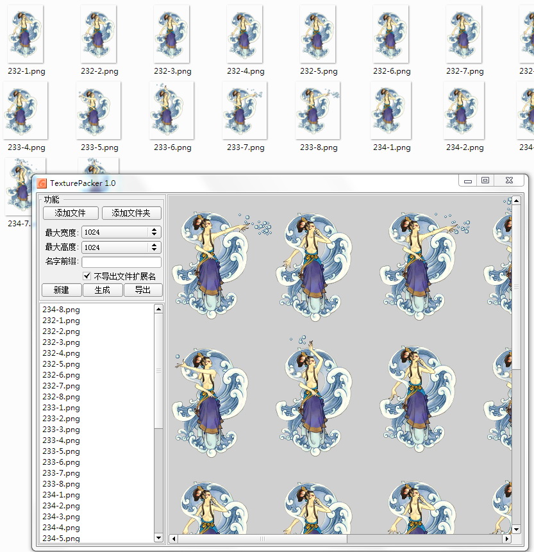Select 233-2.png in the file list
Image resolution: width=534 pixels, height=552 pixels.
click(62, 419)
